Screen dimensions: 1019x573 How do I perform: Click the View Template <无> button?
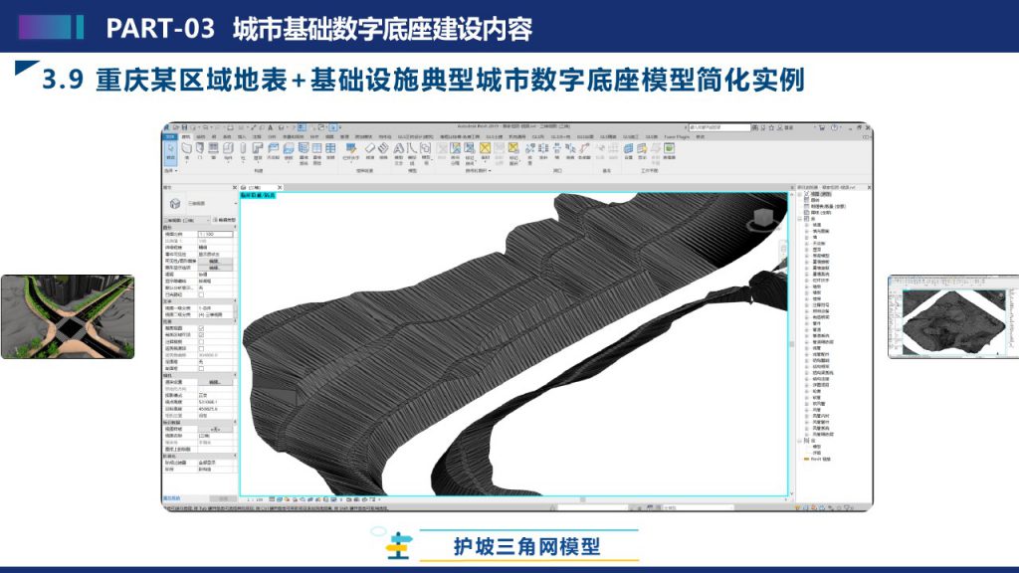[215, 429]
